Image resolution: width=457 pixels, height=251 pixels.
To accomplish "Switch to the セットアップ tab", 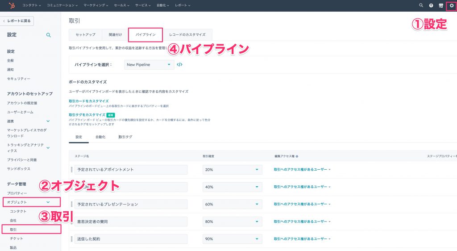I will [85, 34].
